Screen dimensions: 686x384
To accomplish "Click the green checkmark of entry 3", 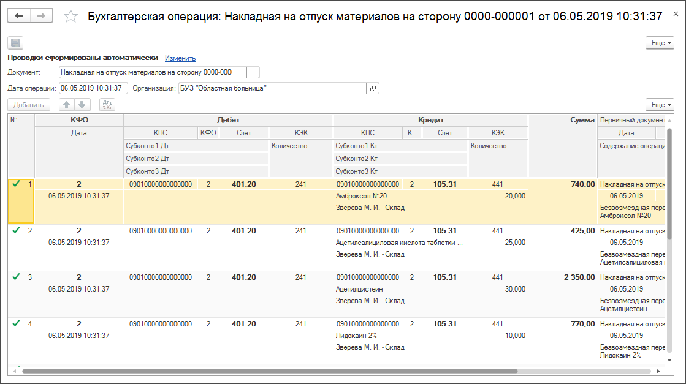I will pos(16,277).
